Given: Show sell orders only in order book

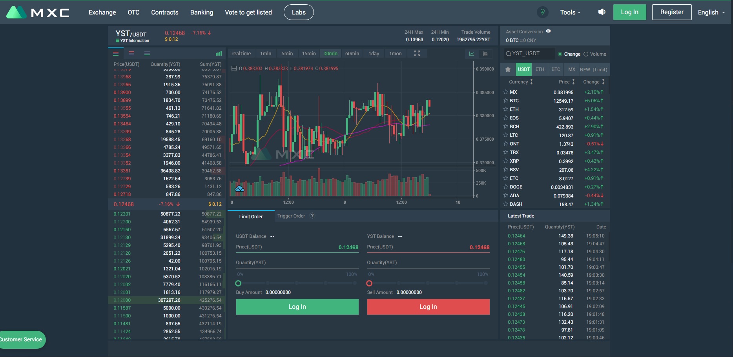Looking at the screenshot, I should (x=131, y=53).
